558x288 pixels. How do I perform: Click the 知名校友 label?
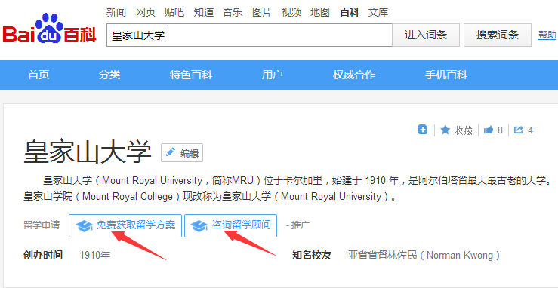tap(312, 255)
